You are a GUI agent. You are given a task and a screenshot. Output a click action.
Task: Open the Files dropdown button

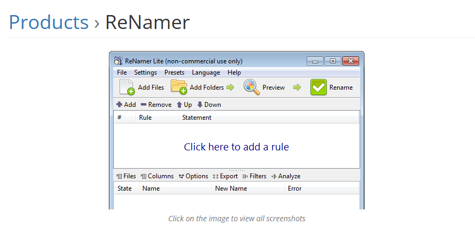pyautogui.click(x=126, y=176)
